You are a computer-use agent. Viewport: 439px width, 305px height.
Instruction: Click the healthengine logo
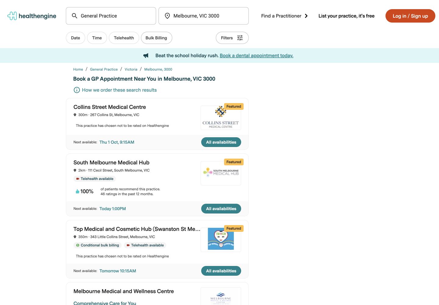coord(32,16)
